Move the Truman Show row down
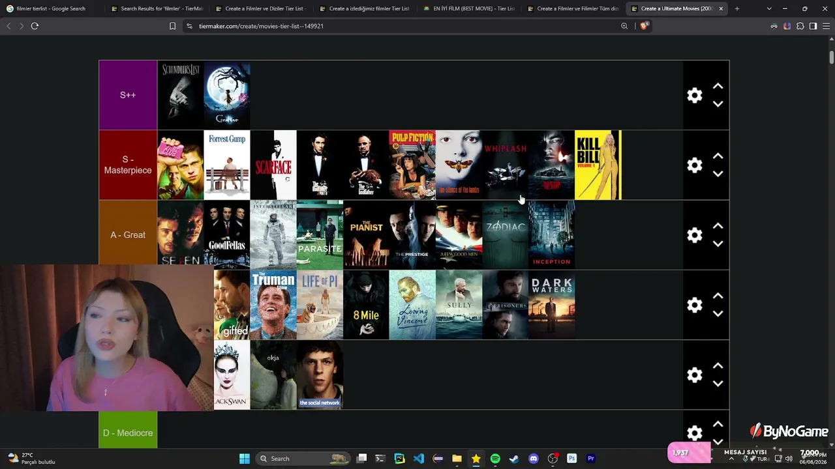835x469 pixels. coord(718,314)
